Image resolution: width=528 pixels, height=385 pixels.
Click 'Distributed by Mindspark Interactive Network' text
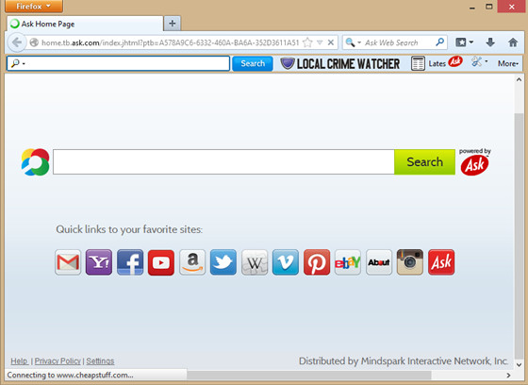coord(404,361)
